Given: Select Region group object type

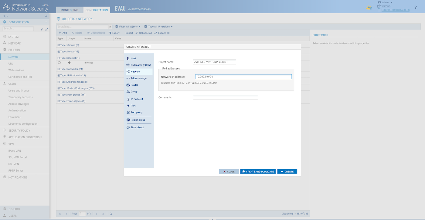Looking at the screenshot, I should tap(138, 120).
